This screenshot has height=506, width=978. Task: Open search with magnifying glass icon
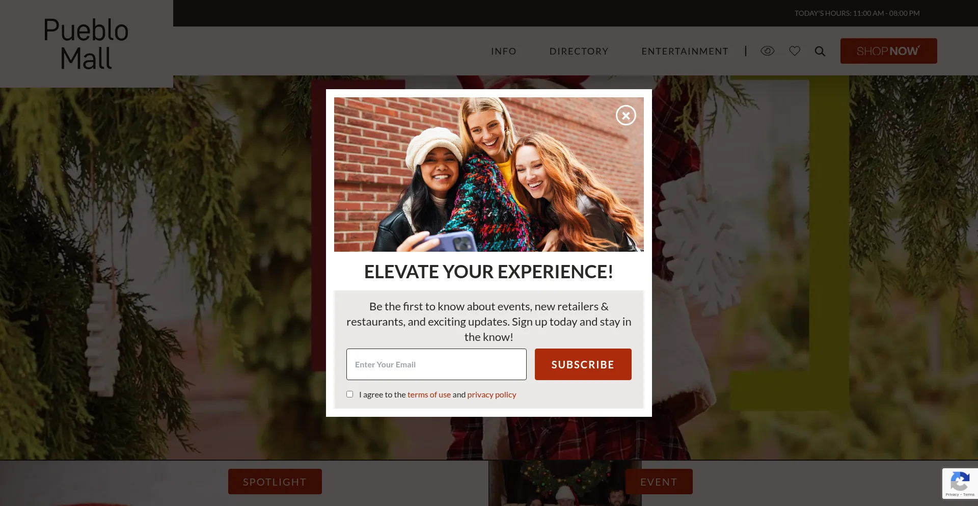820,51
